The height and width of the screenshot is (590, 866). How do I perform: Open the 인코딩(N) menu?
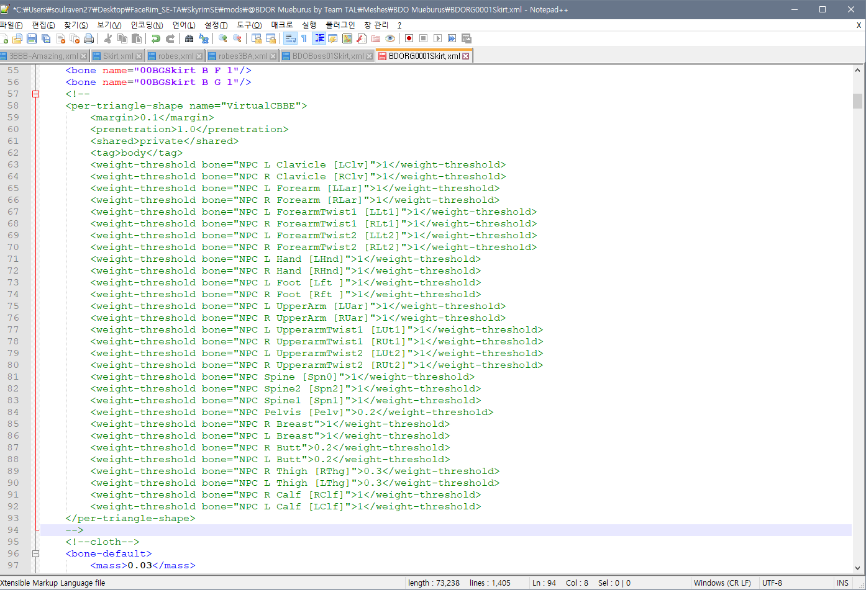click(147, 25)
